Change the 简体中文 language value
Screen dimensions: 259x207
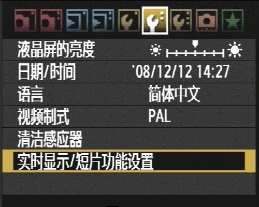[175, 94]
